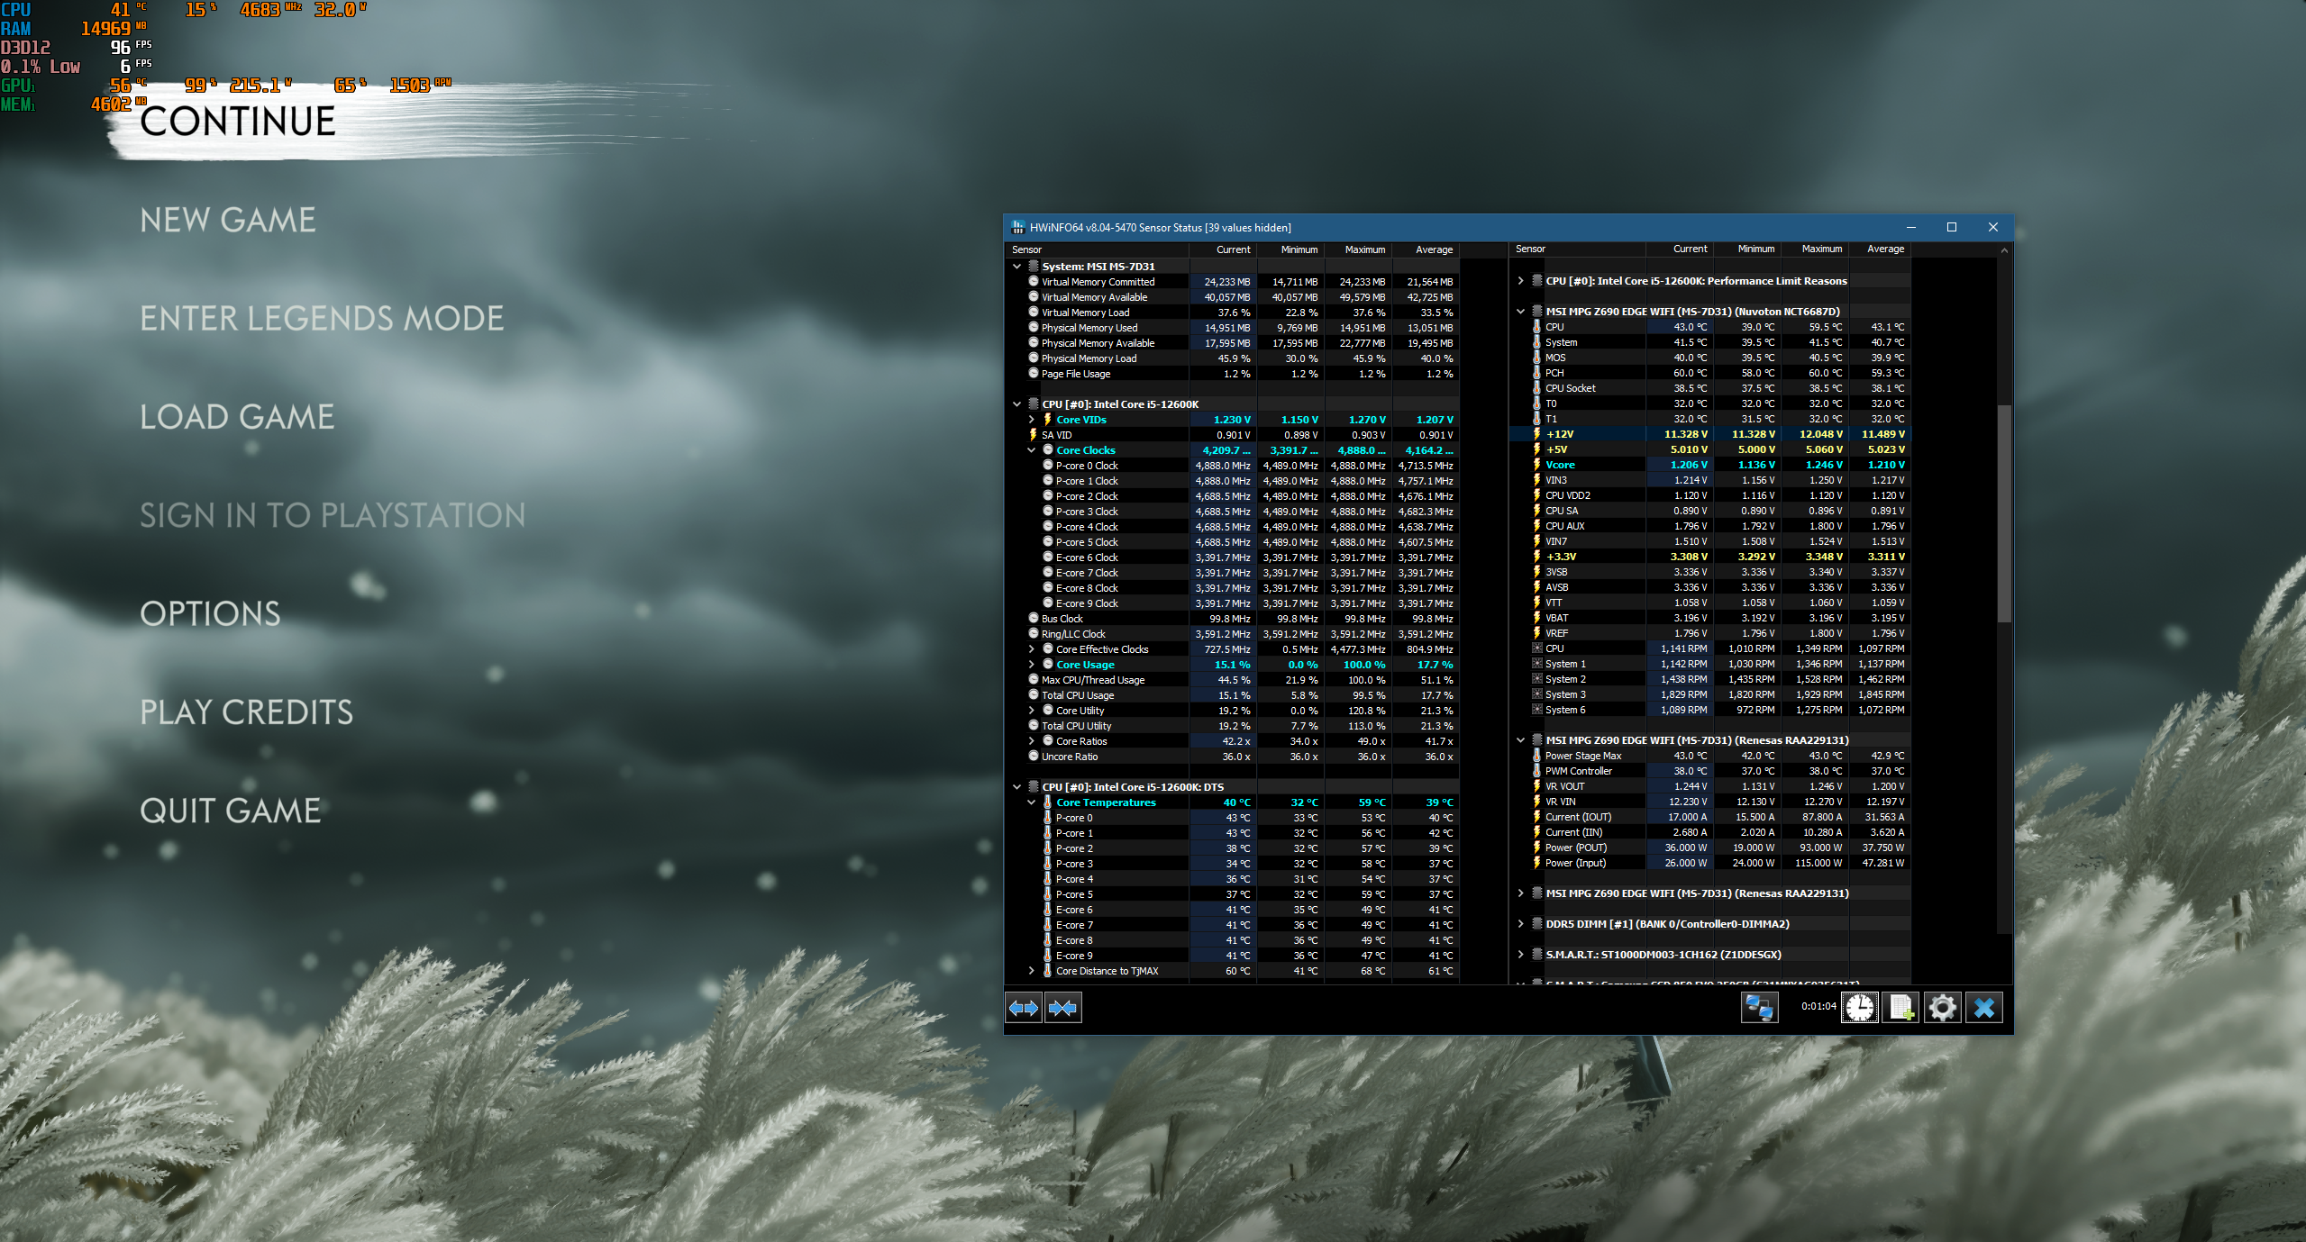Collapse the System: MSI MS-7D31 group

[x=1017, y=267]
